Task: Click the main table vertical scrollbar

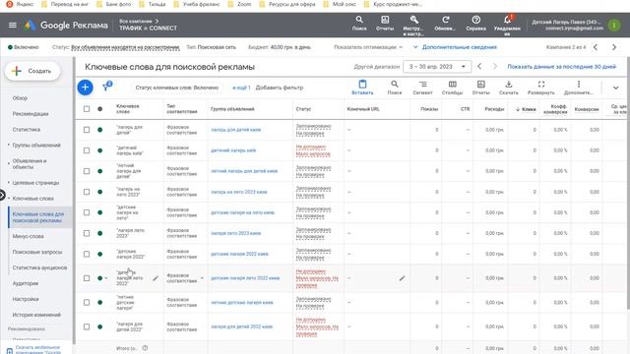Action: pyautogui.click(x=628, y=183)
